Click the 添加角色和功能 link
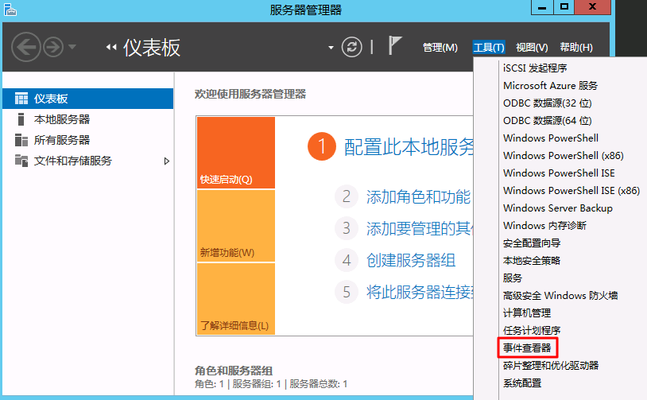 (418, 196)
